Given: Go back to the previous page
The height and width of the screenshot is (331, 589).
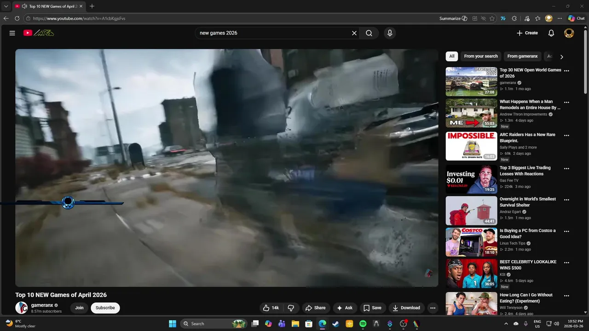Looking at the screenshot, I should [6, 18].
